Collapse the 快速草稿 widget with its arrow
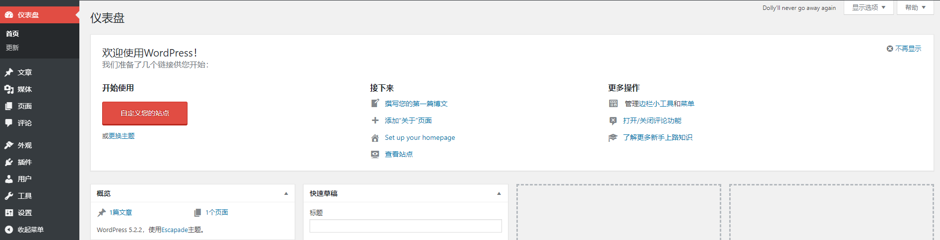Viewport: 940px width, 240px height. (x=499, y=193)
